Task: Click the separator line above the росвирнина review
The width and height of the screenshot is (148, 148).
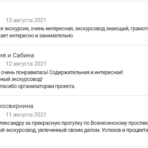Action: tap(74, 95)
